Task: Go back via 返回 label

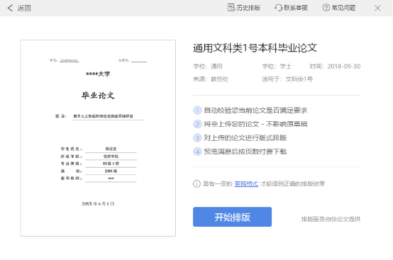Action: coord(24,8)
